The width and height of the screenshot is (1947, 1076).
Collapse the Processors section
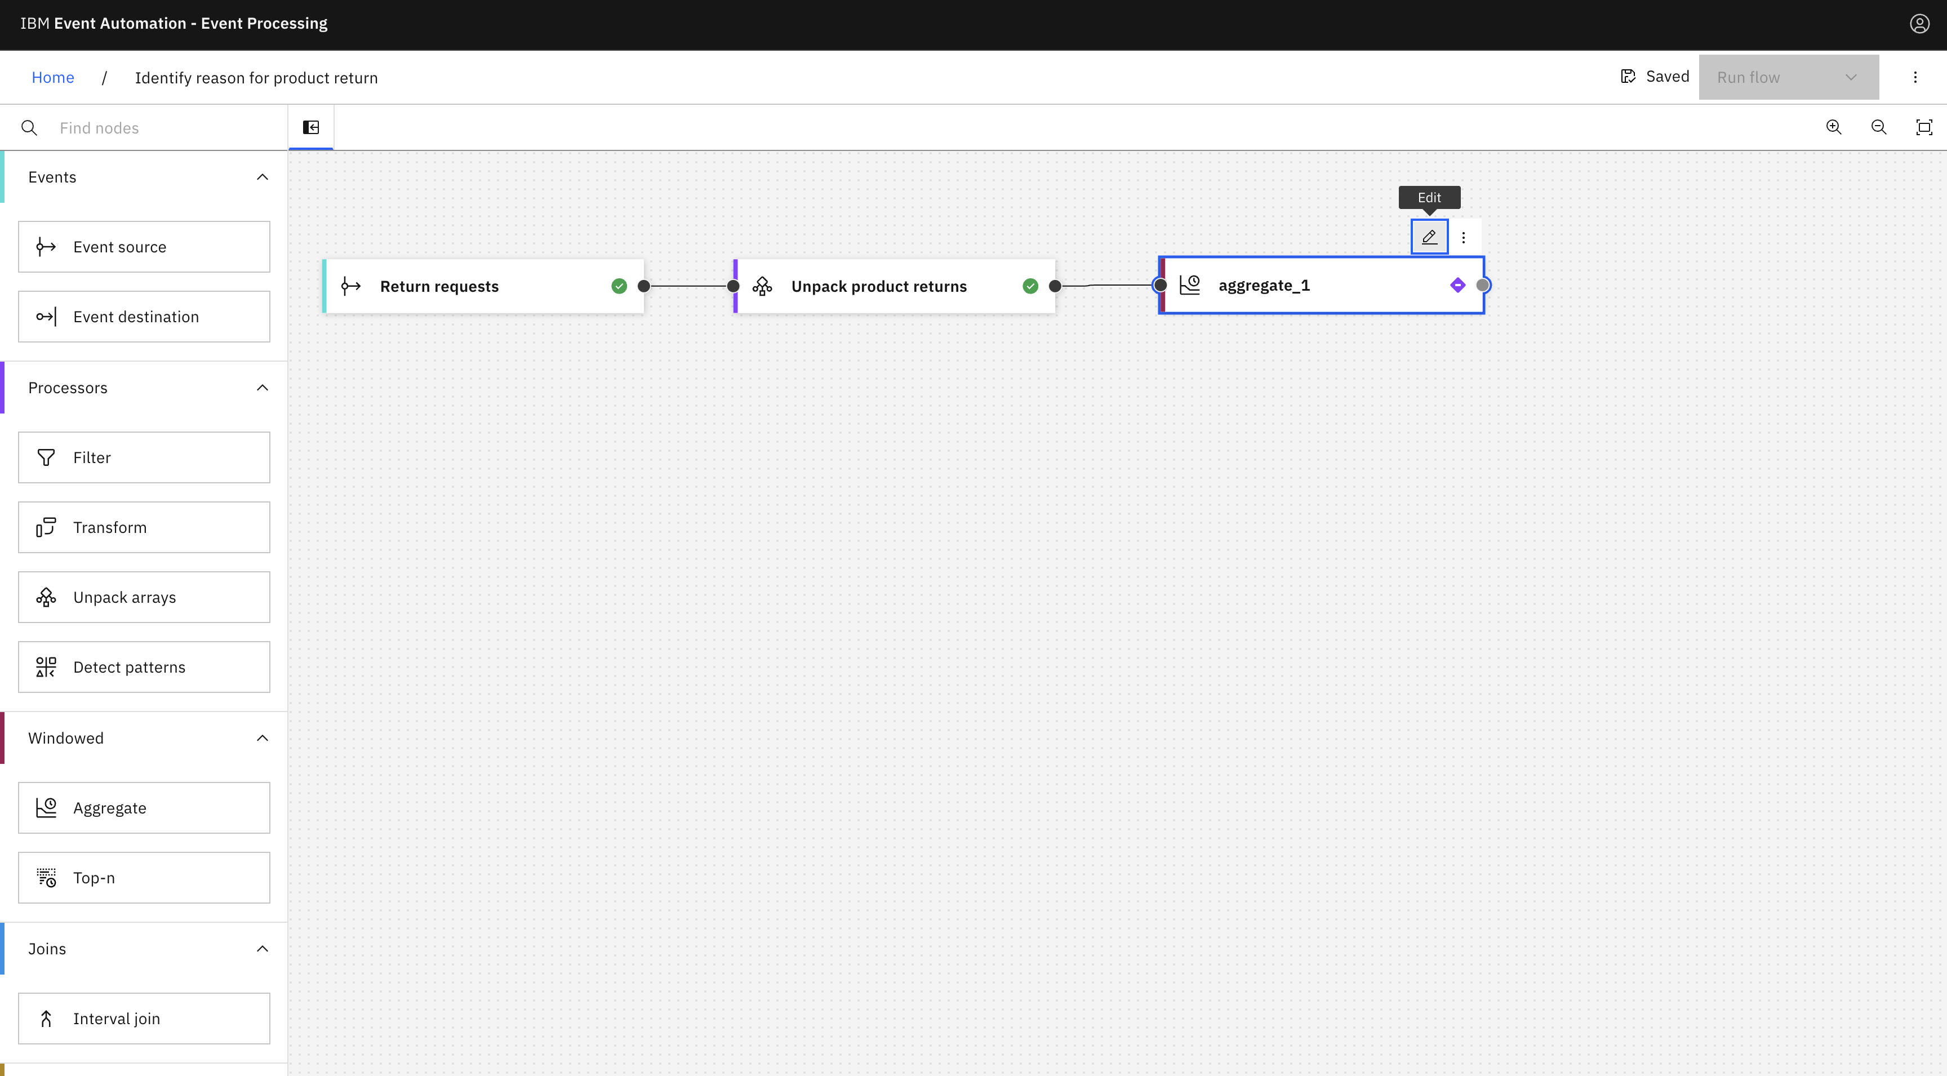click(263, 388)
